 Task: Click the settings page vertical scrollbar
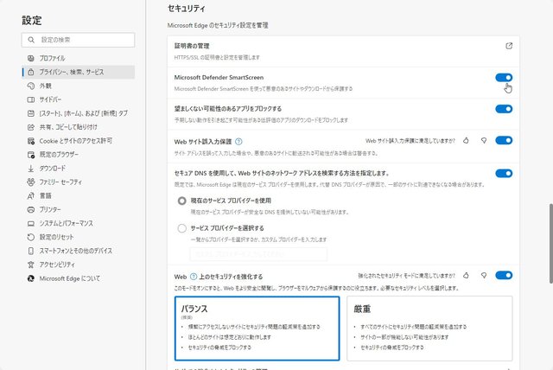click(551, 244)
